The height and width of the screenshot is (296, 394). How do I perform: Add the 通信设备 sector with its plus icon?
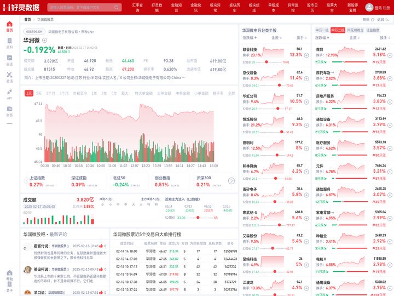pyautogui.click(x=390, y=125)
